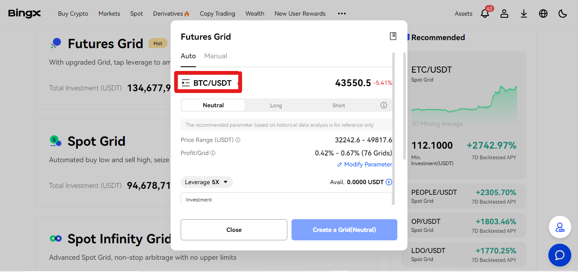Click the 0.42% - 0.67% (76 Grids) value

pos(353,153)
